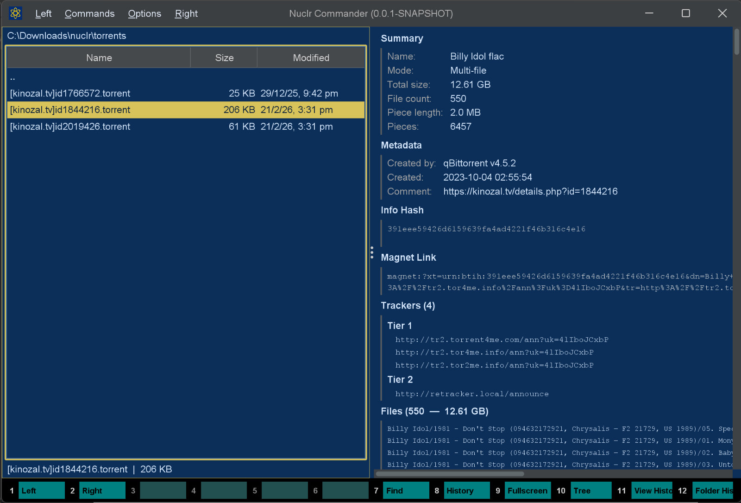Click the F7 Find function key button
The width and height of the screenshot is (741, 503).
coord(406,490)
